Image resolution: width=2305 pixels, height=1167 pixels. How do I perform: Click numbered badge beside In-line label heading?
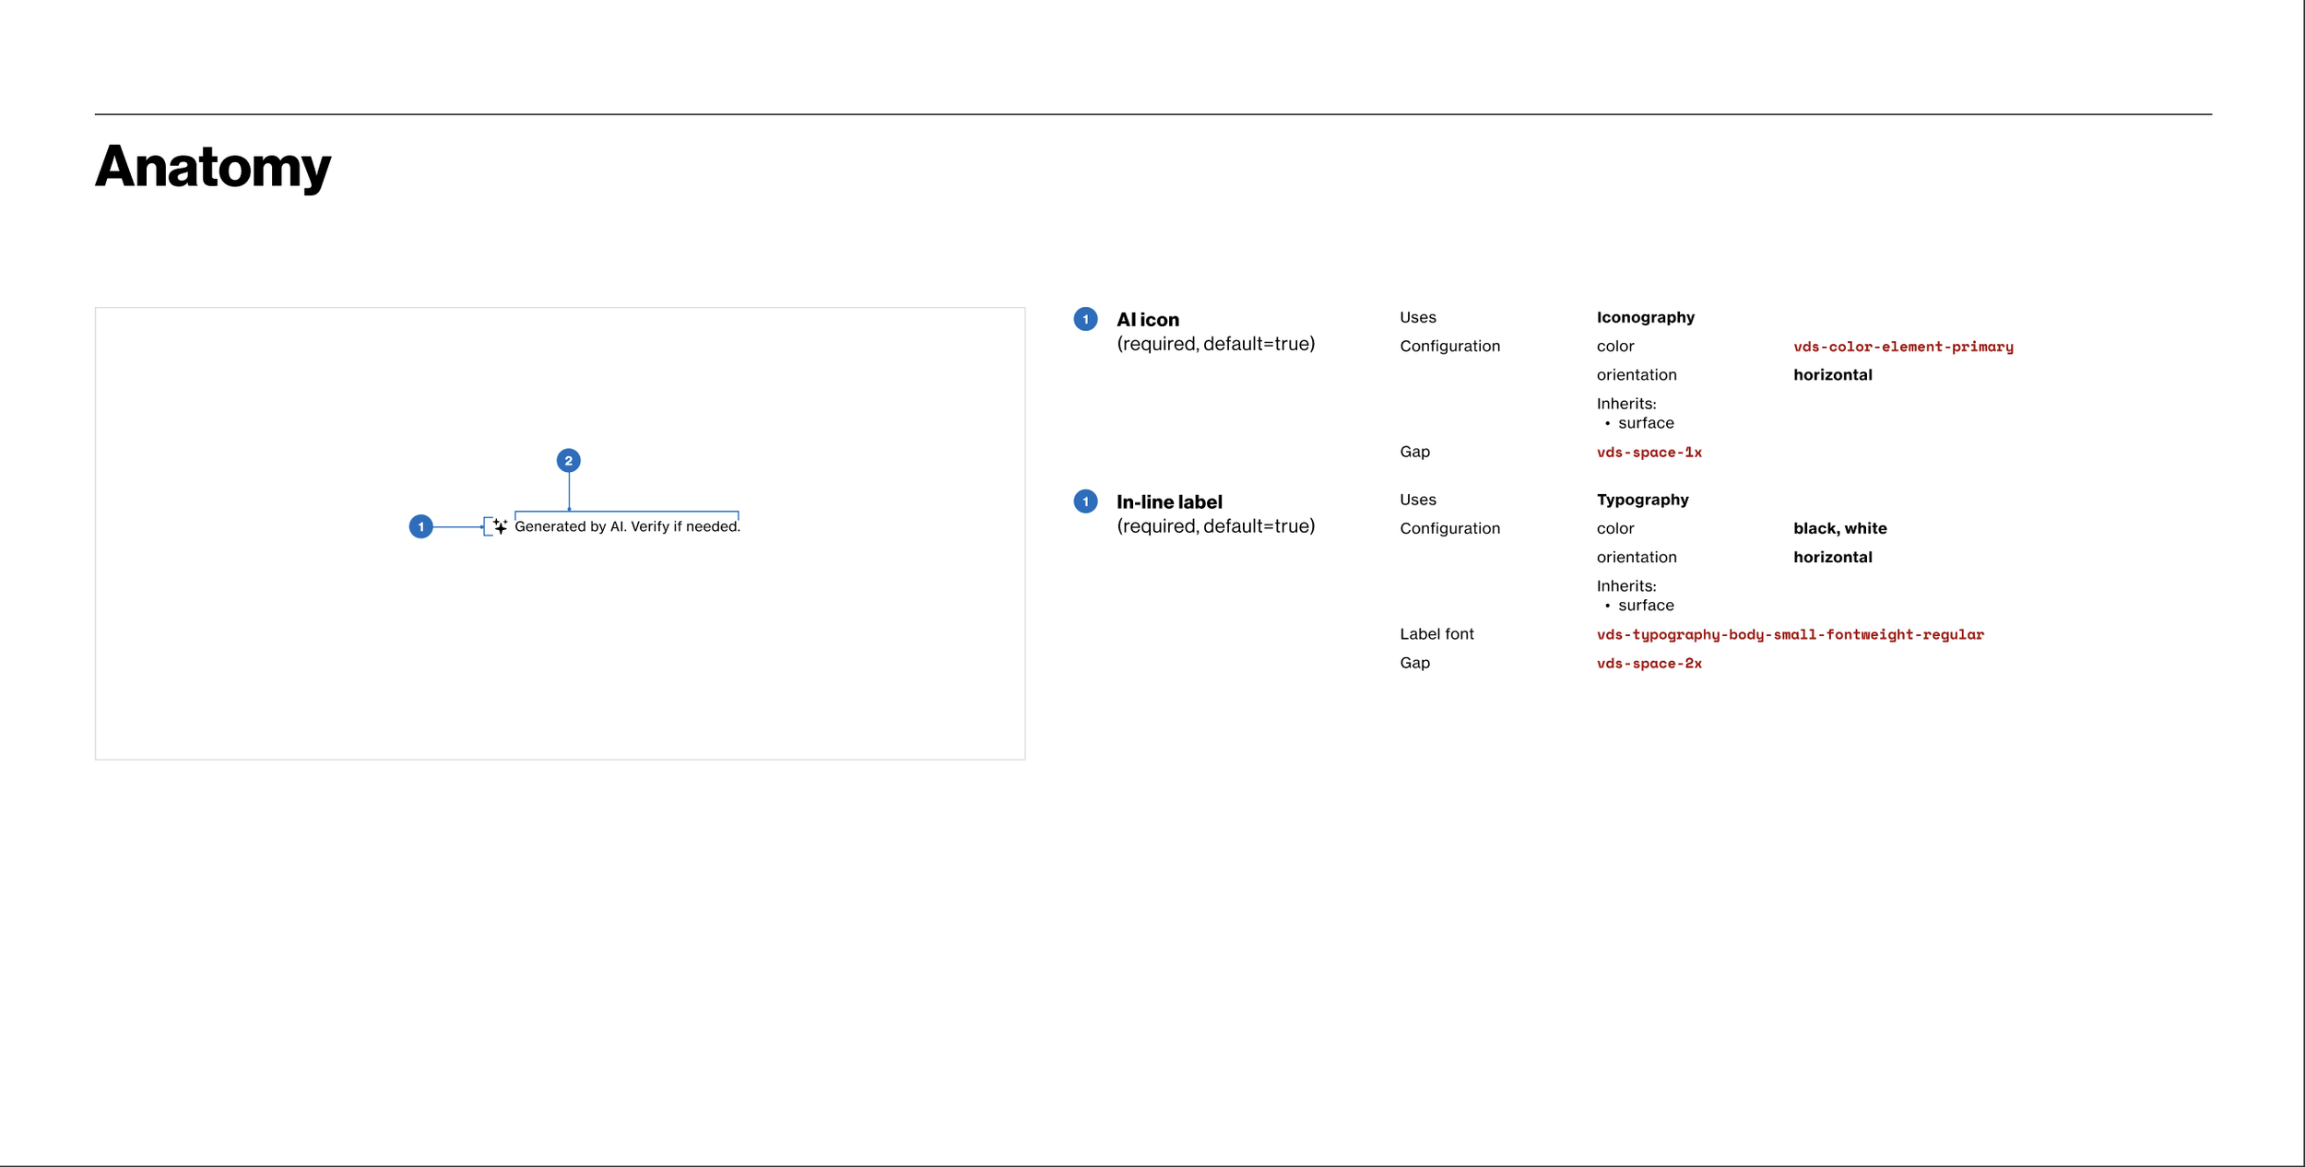(1085, 501)
